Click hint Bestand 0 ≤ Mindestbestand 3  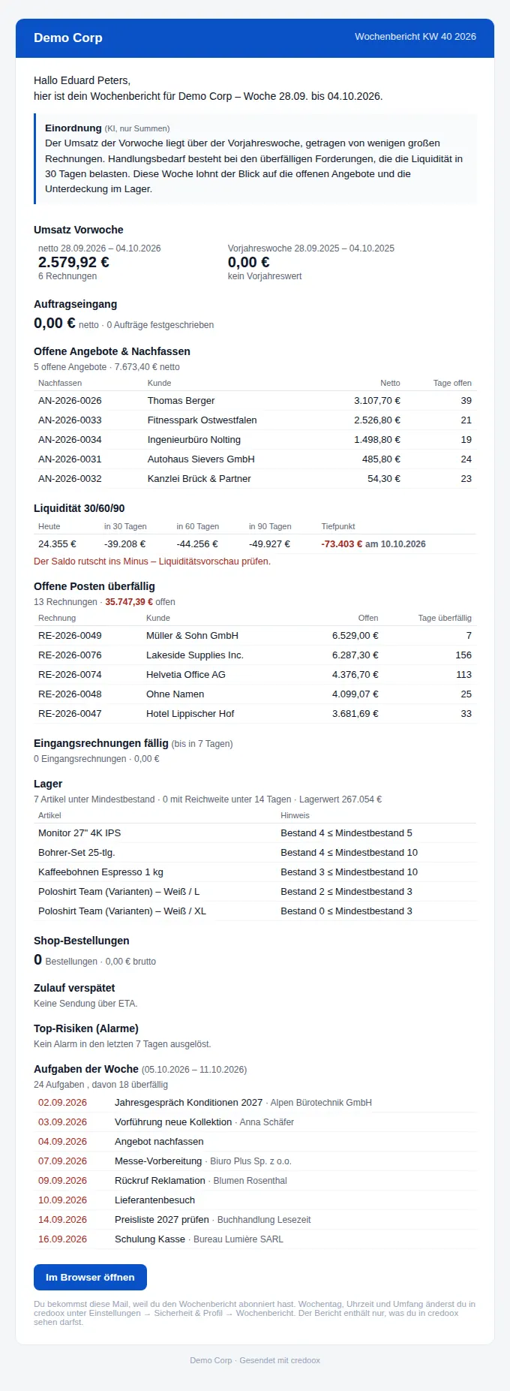pyautogui.click(x=346, y=911)
